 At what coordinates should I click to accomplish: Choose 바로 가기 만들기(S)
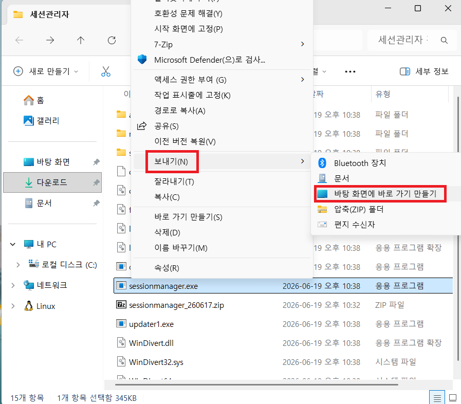[222, 217]
